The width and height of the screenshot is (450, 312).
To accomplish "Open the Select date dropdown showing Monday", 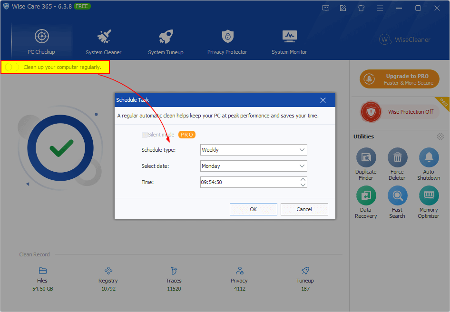I will pyautogui.click(x=254, y=166).
